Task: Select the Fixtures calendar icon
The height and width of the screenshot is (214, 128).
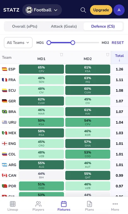Action: point(64,204)
